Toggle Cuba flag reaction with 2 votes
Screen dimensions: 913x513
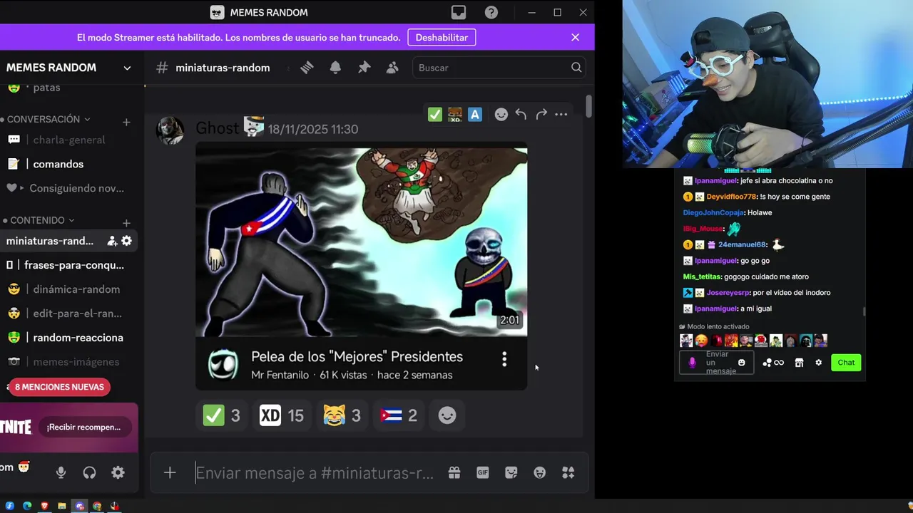(x=398, y=415)
